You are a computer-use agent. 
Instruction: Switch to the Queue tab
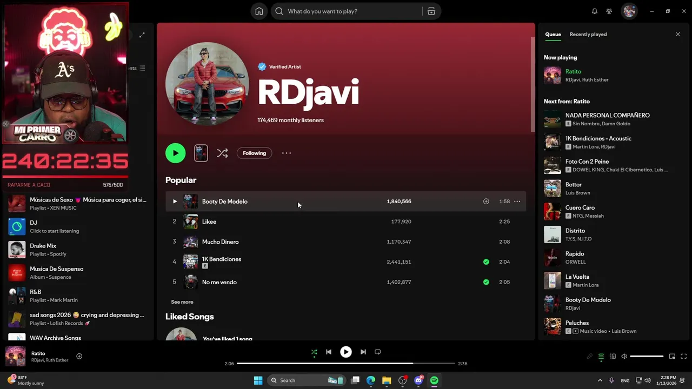(553, 34)
